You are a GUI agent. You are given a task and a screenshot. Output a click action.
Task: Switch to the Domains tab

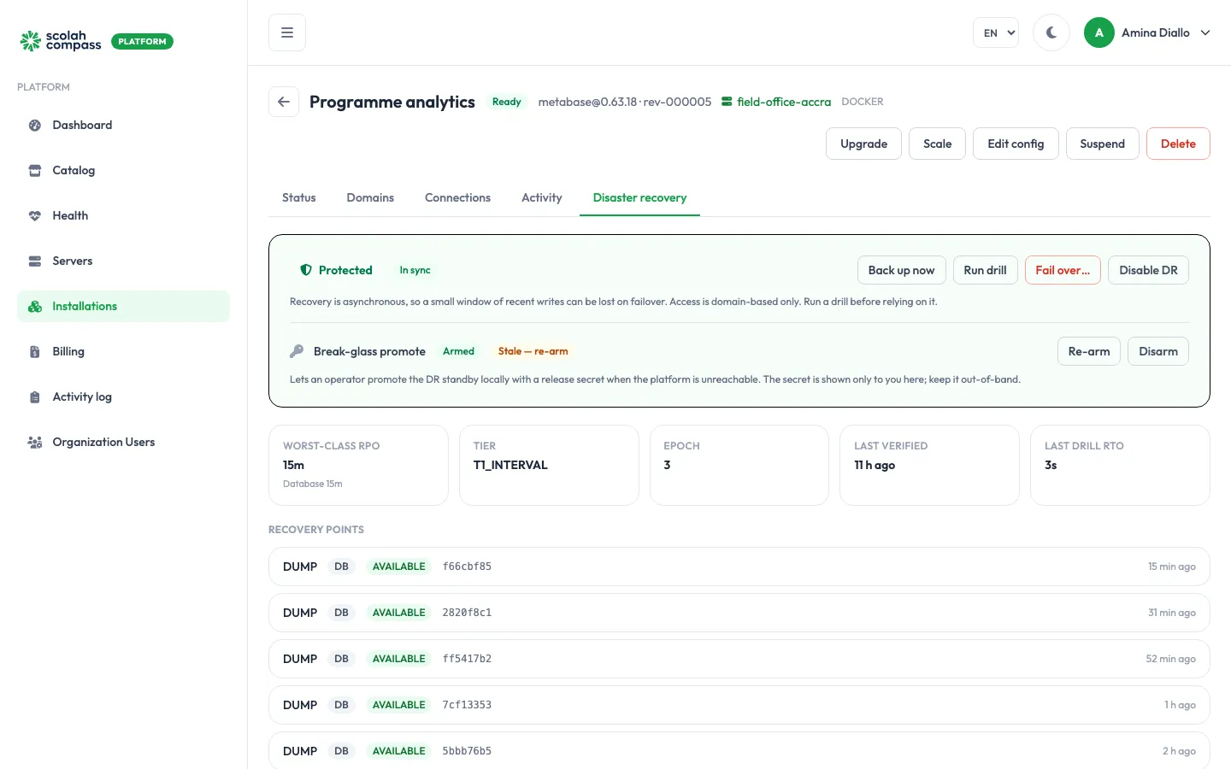[370, 197]
